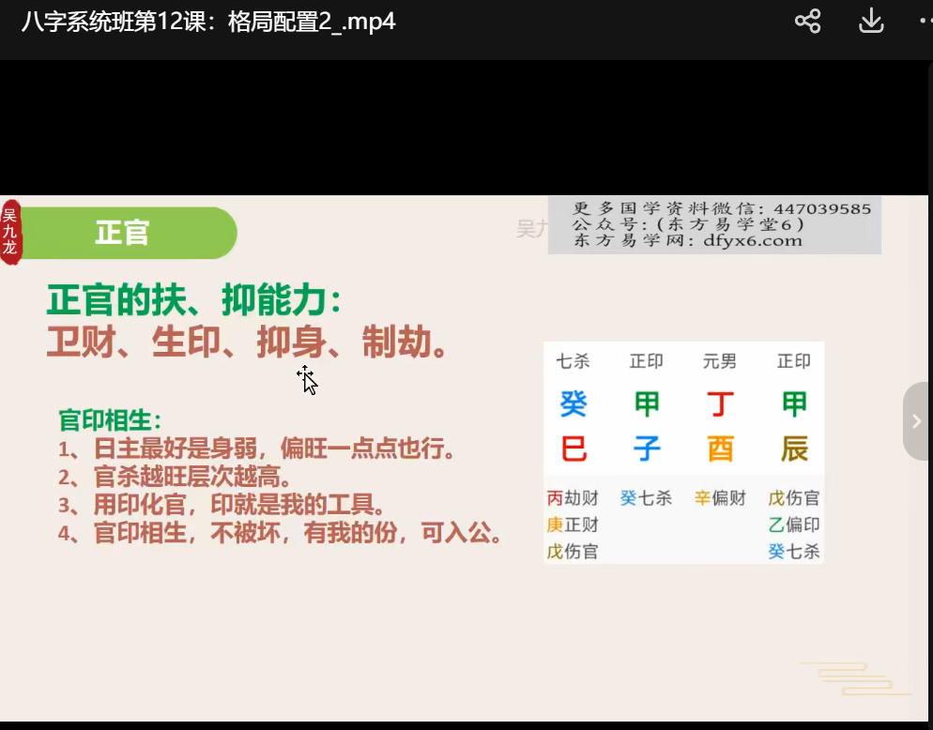Open the more options menu (three dots)

pos(924,22)
